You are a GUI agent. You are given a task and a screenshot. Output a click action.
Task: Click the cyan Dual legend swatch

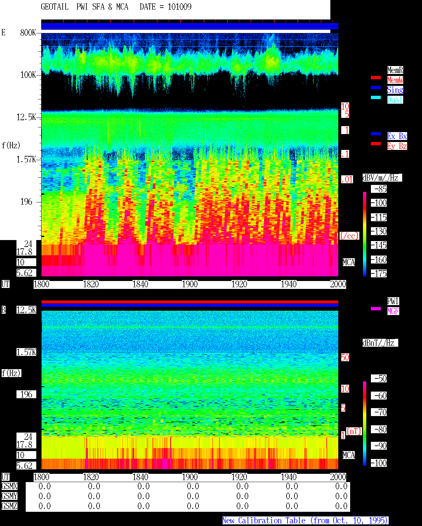pyautogui.click(x=376, y=97)
